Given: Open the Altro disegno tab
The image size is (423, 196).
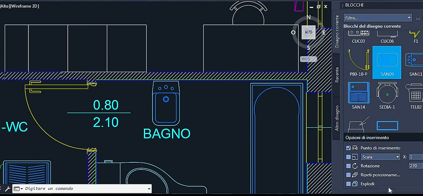Looking at the screenshot, I should 337,118.
